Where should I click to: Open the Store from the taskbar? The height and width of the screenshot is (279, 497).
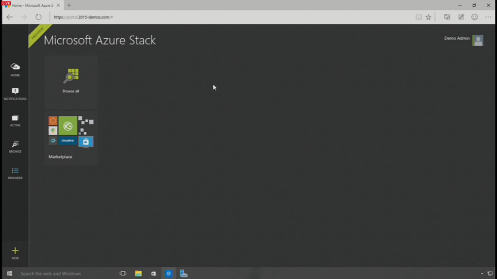pos(153,273)
